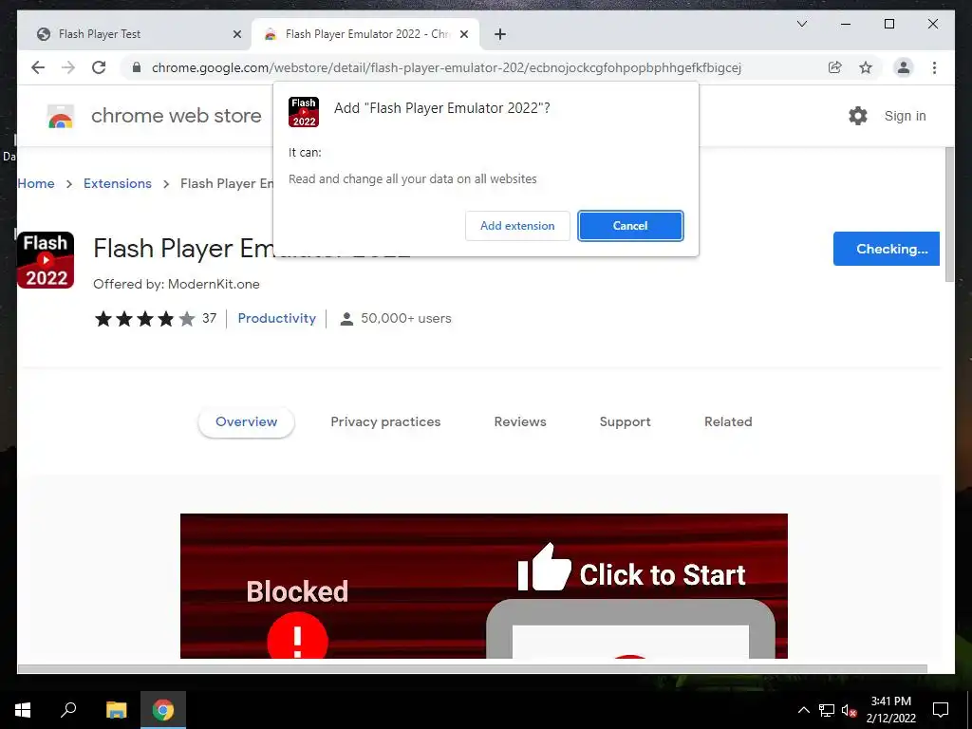Open the Extensions breadcrumb link
This screenshot has width=972, height=729.
[x=117, y=183]
